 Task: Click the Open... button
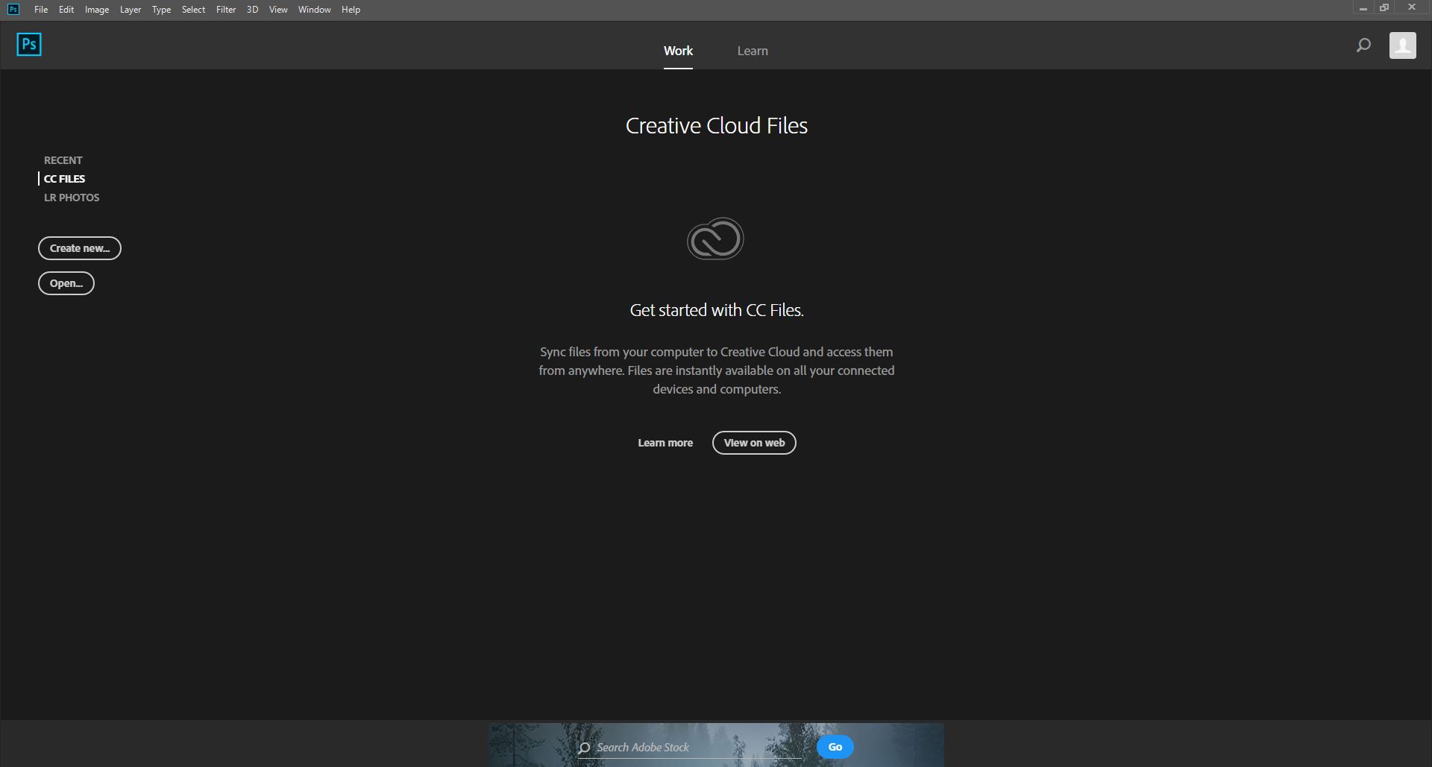[x=66, y=283]
